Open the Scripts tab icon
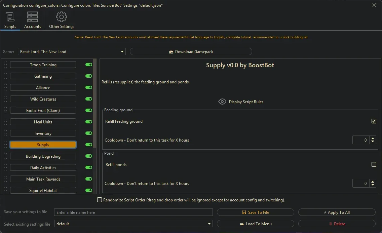 10,17
